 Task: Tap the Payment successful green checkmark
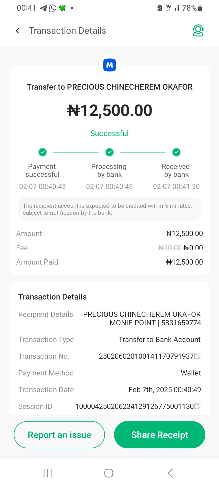(43, 152)
